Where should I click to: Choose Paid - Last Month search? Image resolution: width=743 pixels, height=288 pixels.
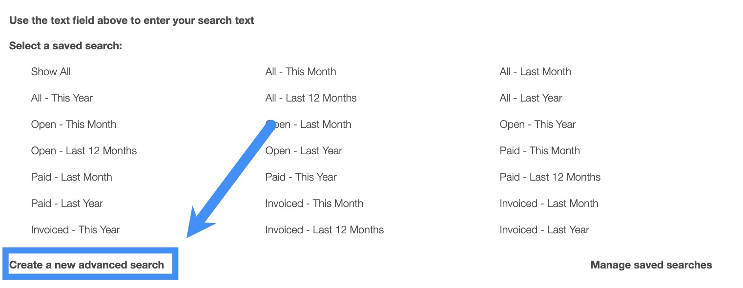point(71,177)
